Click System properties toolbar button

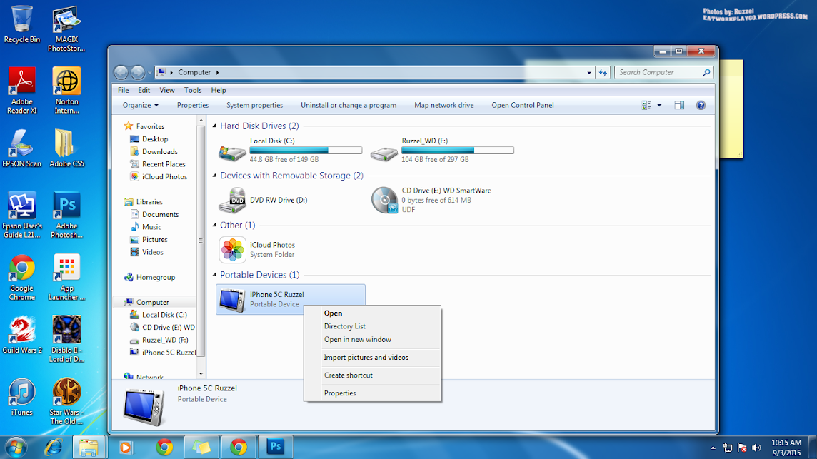click(254, 105)
